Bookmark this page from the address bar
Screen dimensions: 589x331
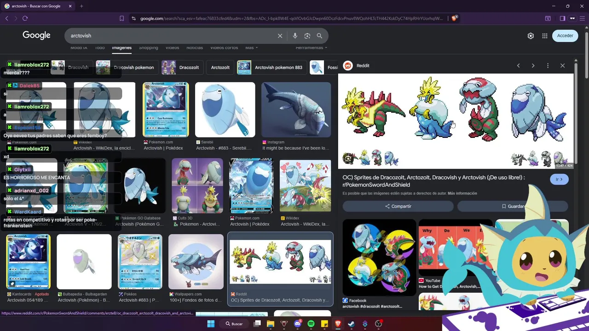tap(121, 18)
